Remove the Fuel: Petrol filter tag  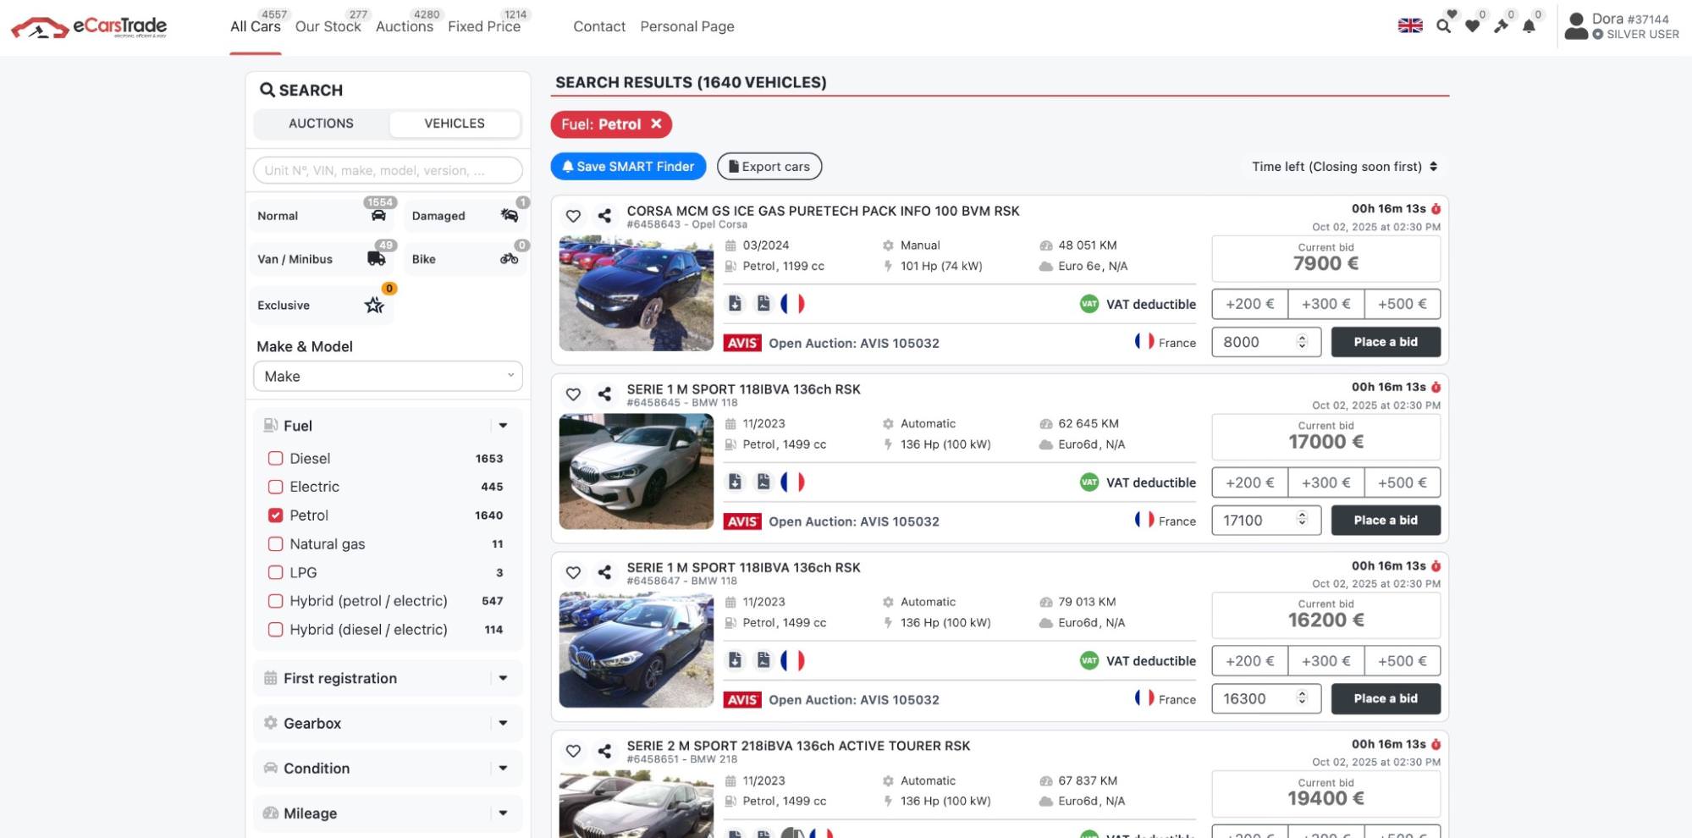(656, 124)
